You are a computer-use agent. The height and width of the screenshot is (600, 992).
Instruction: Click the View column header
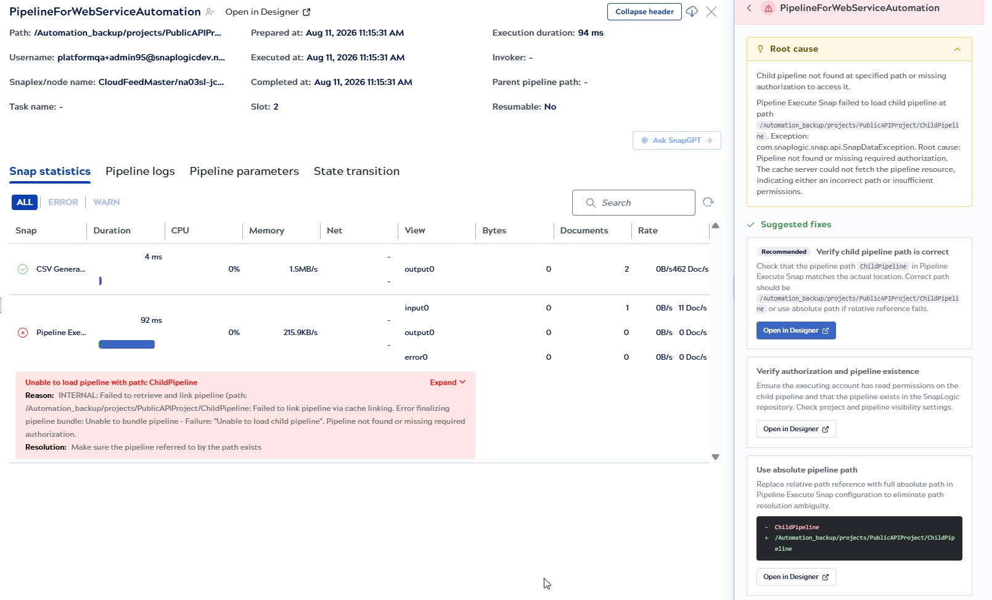click(415, 230)
